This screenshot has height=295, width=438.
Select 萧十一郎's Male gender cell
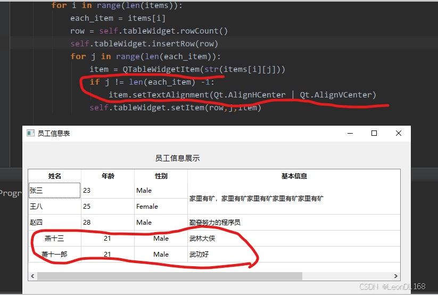(x=161, y=254)
